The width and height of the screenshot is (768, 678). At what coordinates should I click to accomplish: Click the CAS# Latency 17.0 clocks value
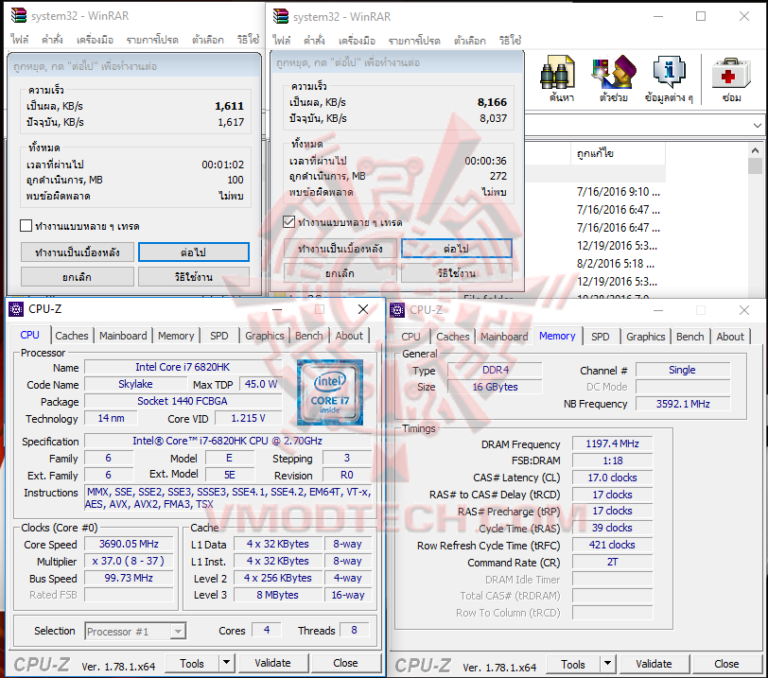[612, 478]
